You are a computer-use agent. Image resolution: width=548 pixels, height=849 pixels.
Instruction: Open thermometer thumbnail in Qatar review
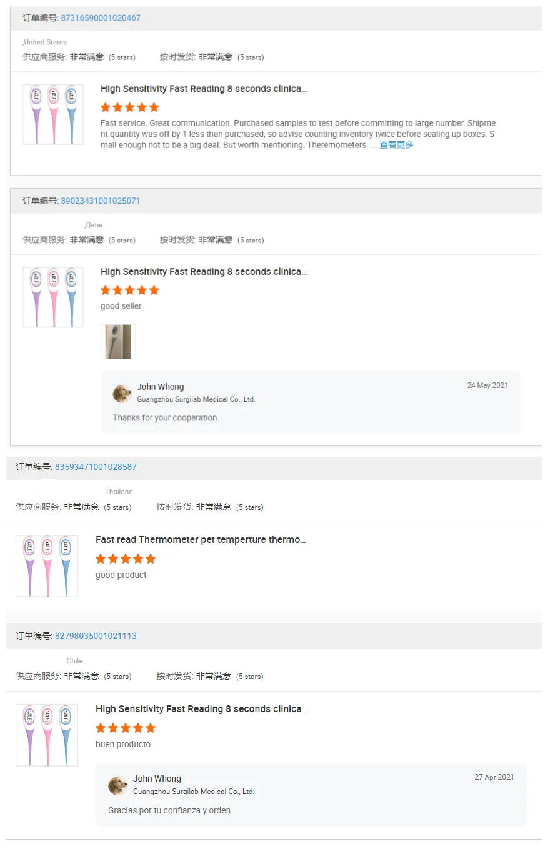(x=53, y=297)
